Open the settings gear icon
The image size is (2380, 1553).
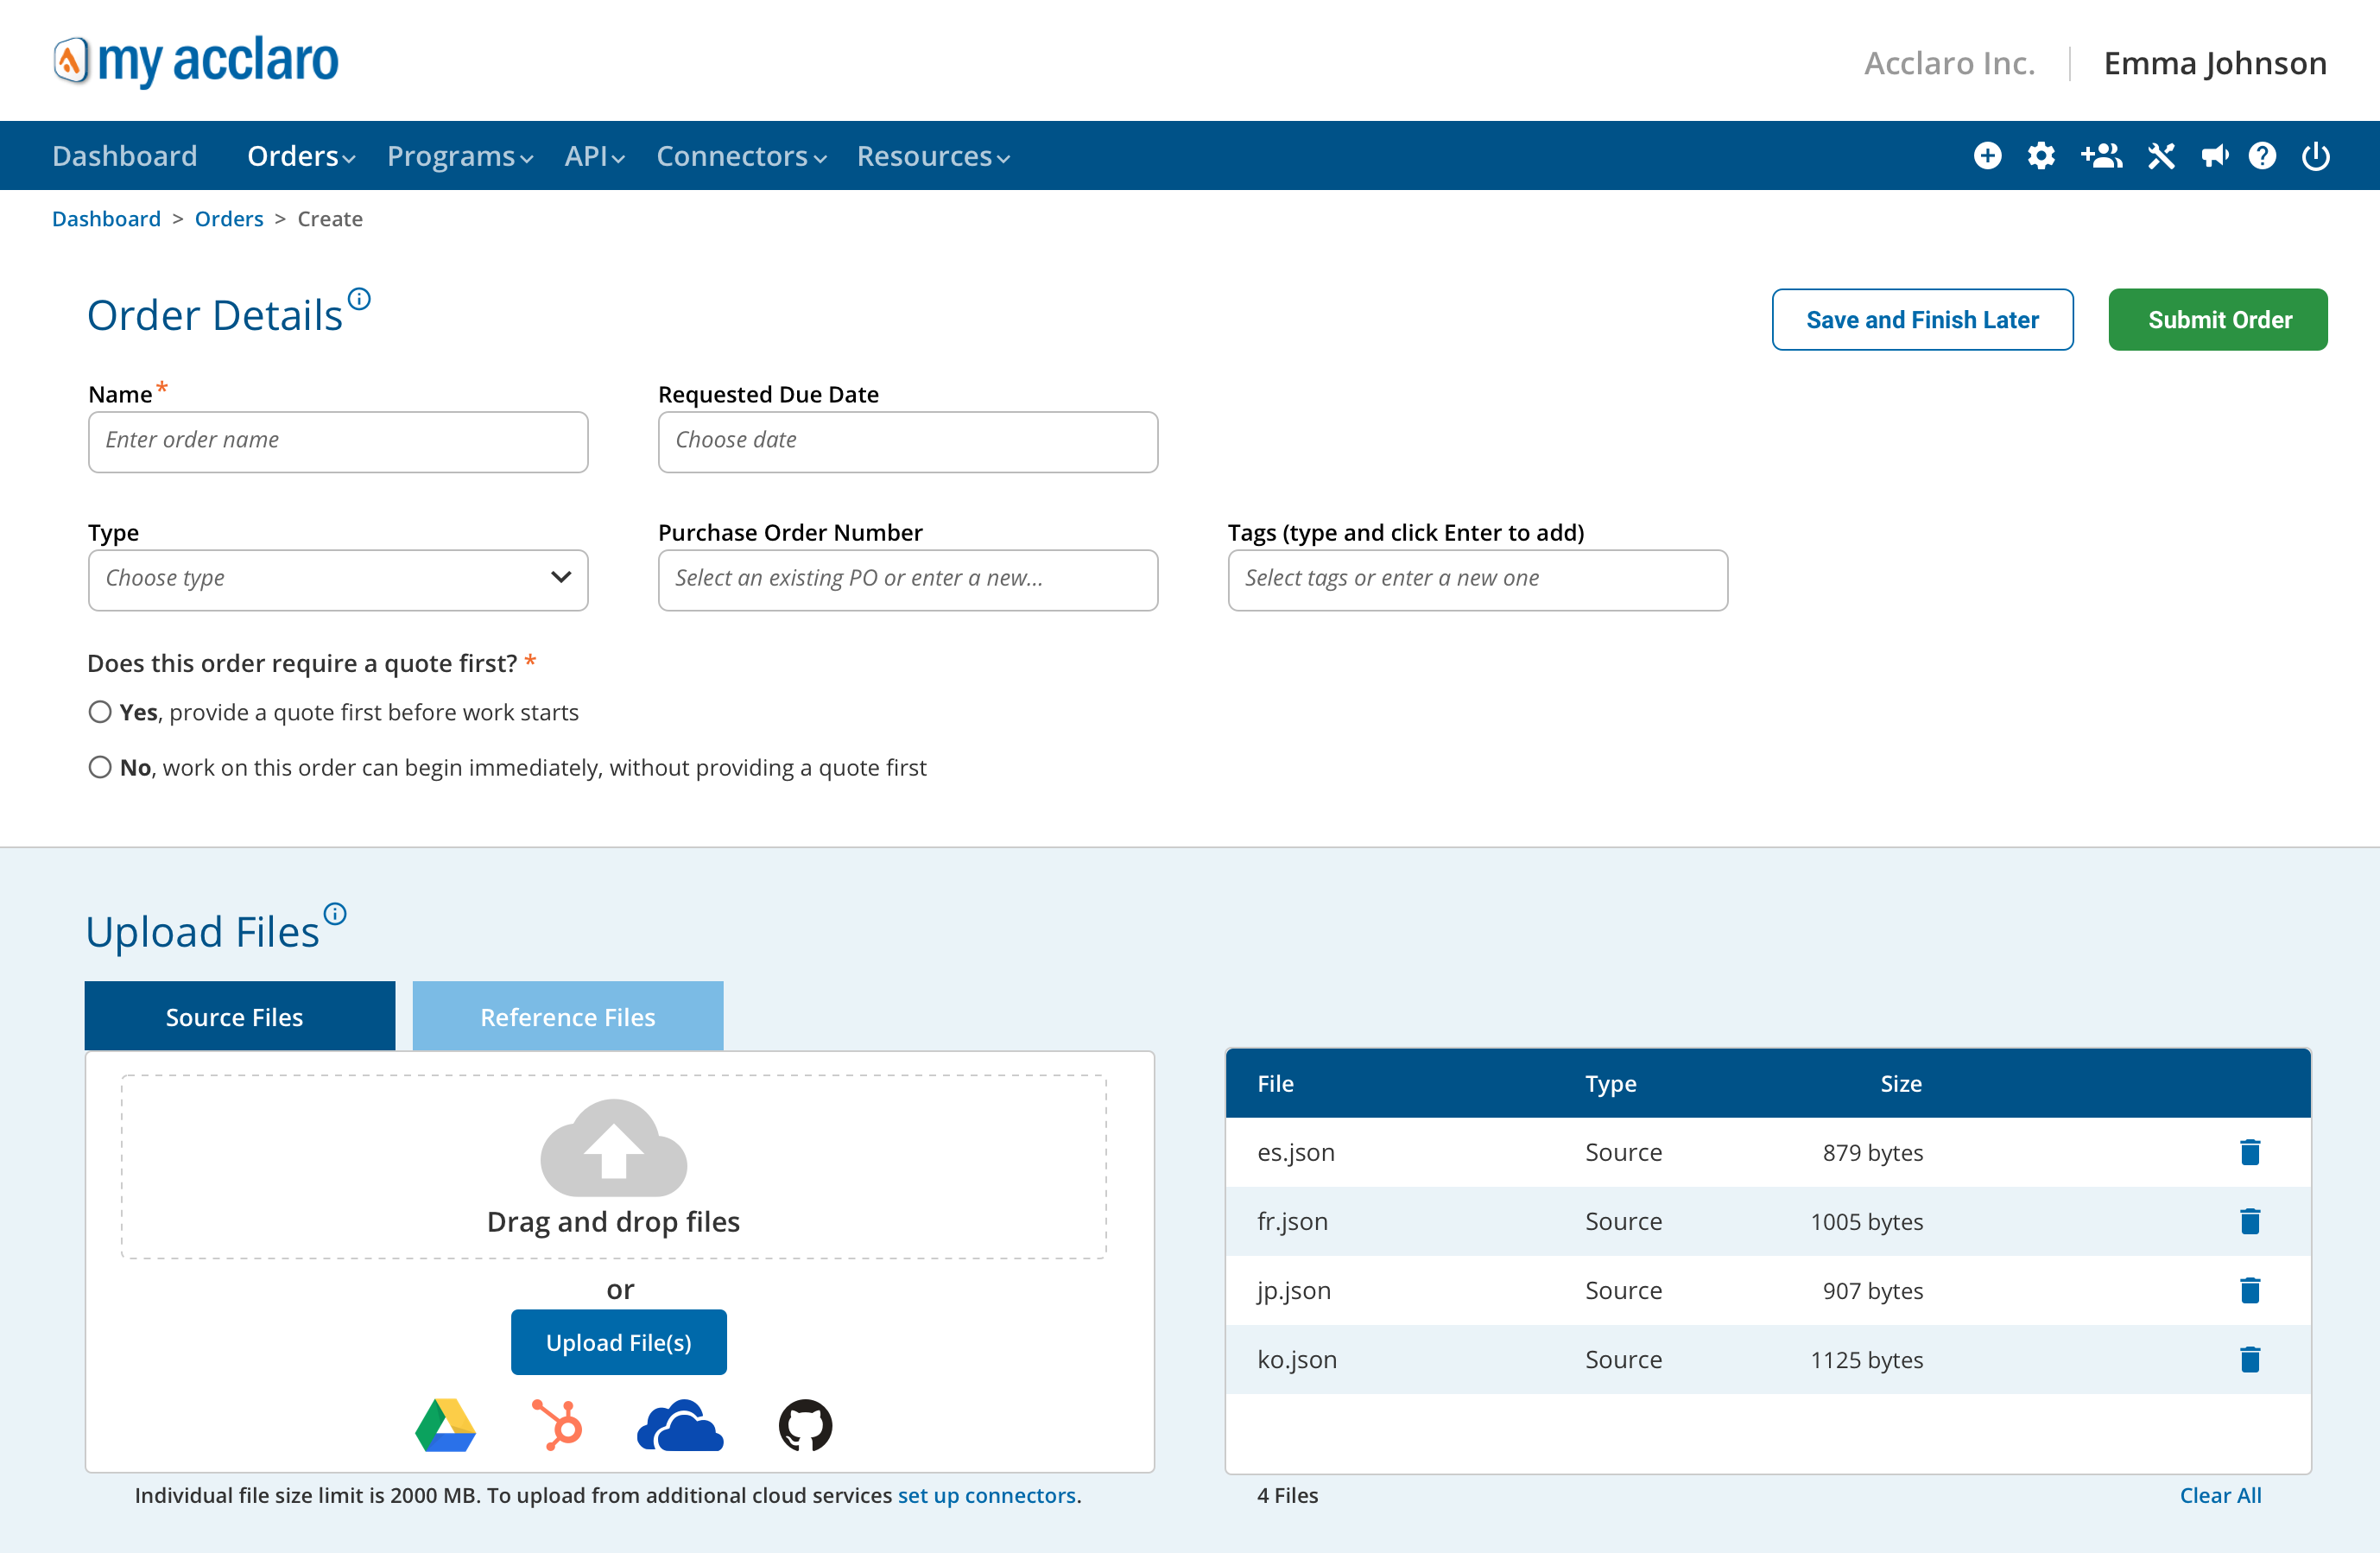[2043, 156]
